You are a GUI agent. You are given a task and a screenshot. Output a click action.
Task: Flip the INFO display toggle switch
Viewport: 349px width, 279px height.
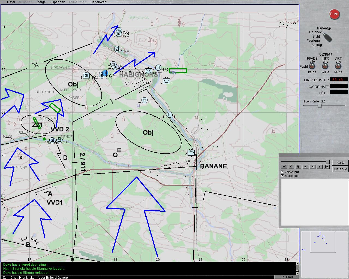tap(325, 66)
